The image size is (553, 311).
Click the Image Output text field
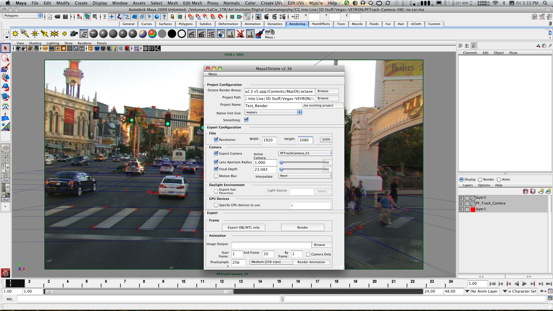(271, 245)
